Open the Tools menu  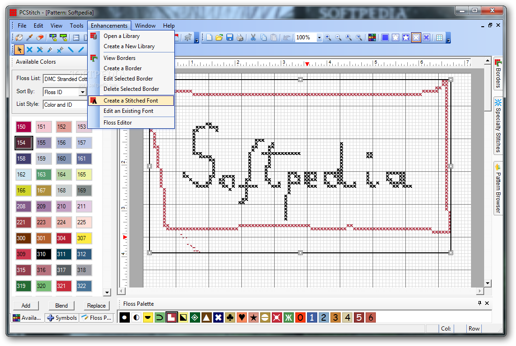(x=77, y=26)
